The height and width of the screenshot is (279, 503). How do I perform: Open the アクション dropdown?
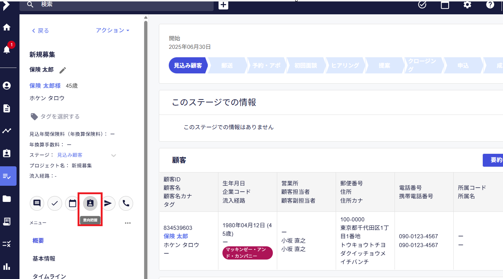[113, 30]
